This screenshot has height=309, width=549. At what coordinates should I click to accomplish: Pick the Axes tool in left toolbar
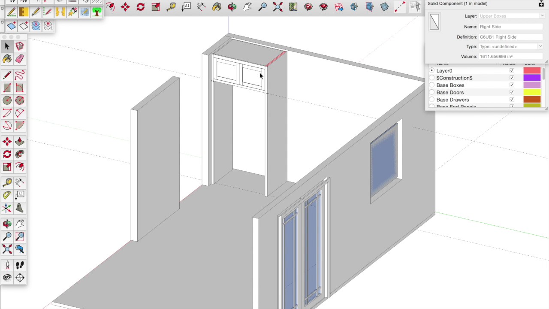pyautogui.click(x=7, y=208)
